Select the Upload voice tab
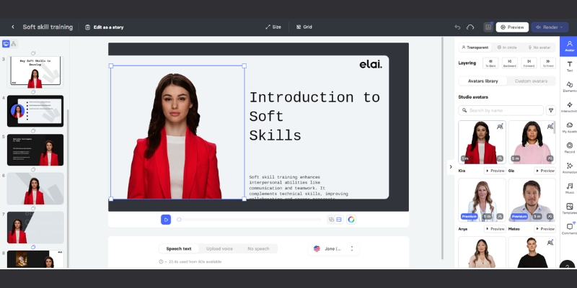577x288 pixels. pyautogui.click(x=219, y=248)
